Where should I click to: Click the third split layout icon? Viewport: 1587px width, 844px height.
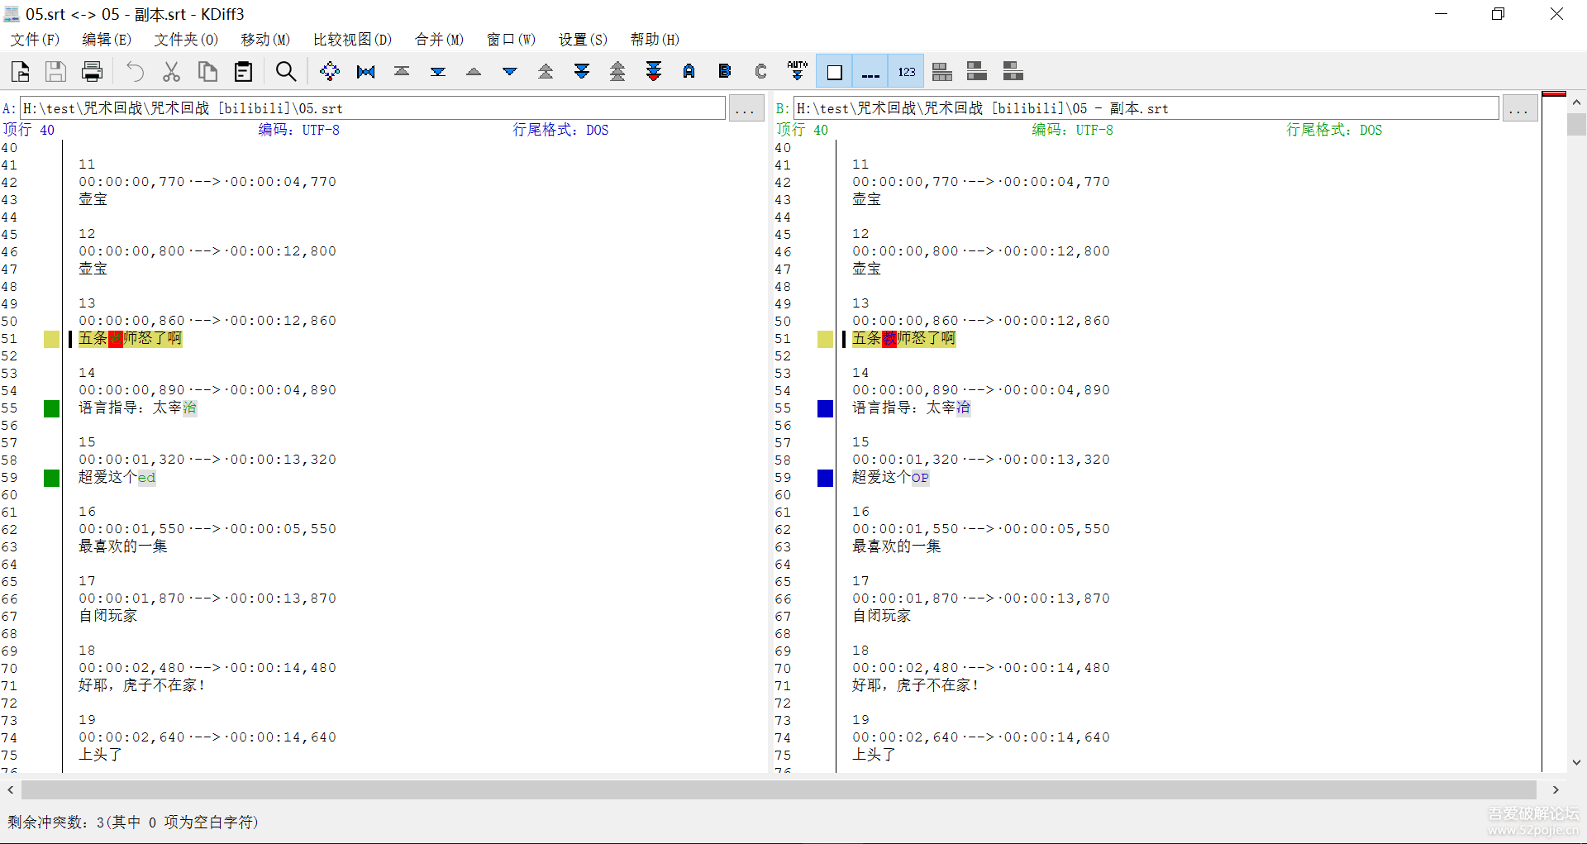tap(1013, 72)
